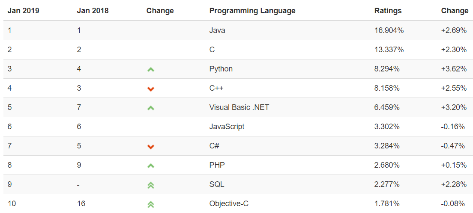Image resolution: width=473 pixels, height=213 pixels.
Task: Click the Ratings column header
Action: click(388, 11)
